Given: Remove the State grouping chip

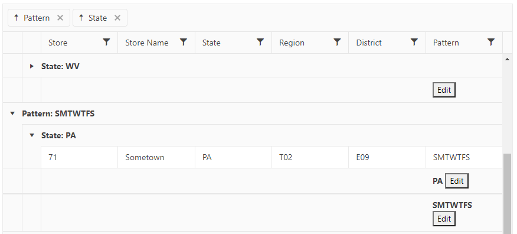Looking at the screenshot, I should click(x=117, y=18).
